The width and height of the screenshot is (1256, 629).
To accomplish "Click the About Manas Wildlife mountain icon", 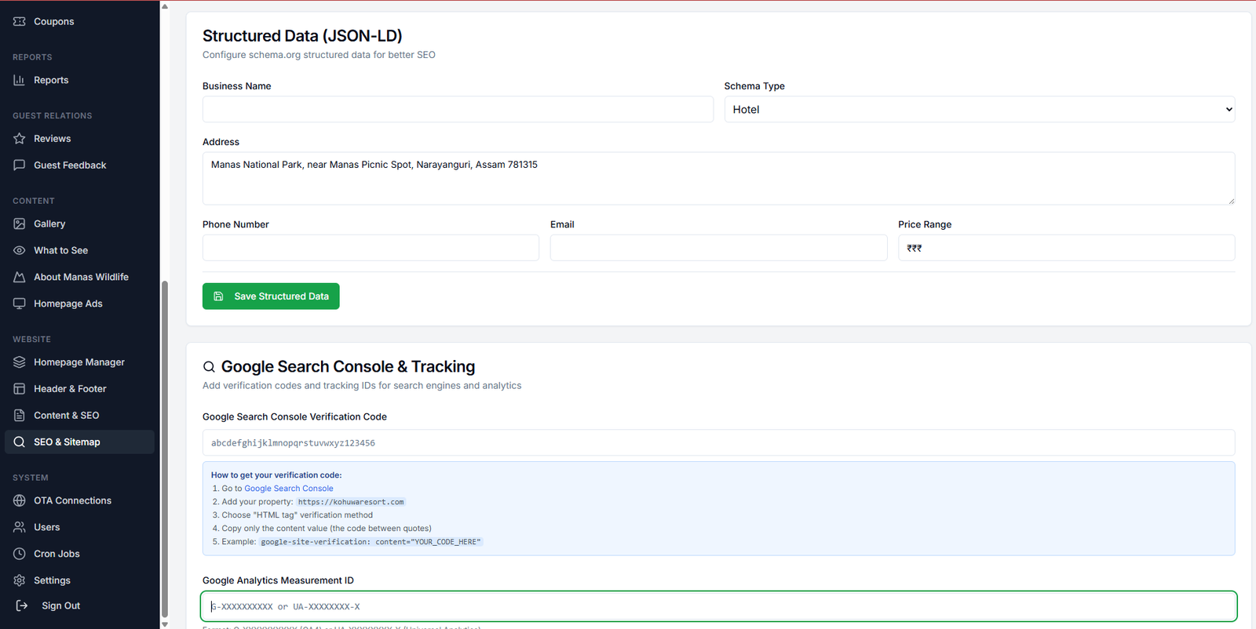I will coord(20,278).
